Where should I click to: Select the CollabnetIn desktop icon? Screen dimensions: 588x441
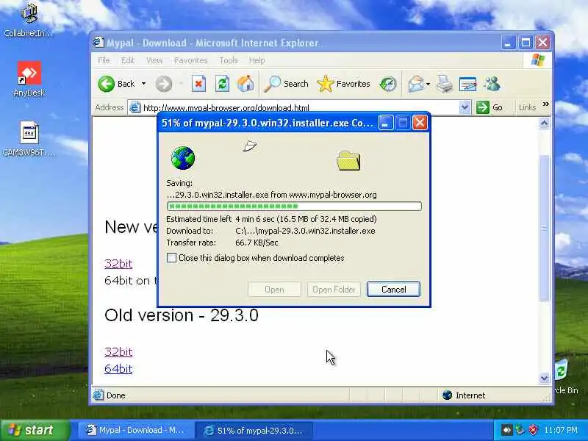pyautogui.click(x=29, y=19)
